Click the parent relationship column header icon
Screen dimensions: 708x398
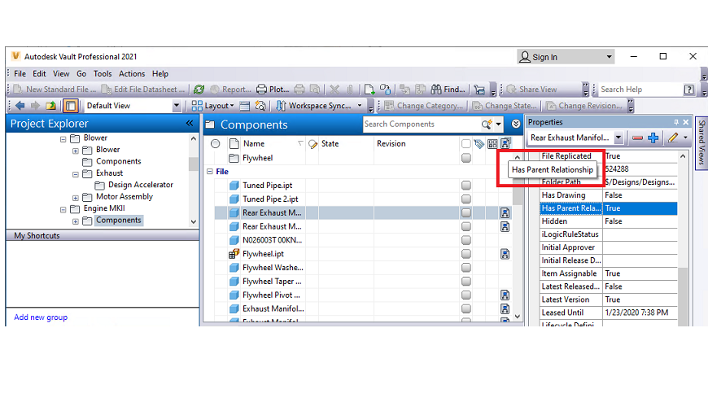505,144
